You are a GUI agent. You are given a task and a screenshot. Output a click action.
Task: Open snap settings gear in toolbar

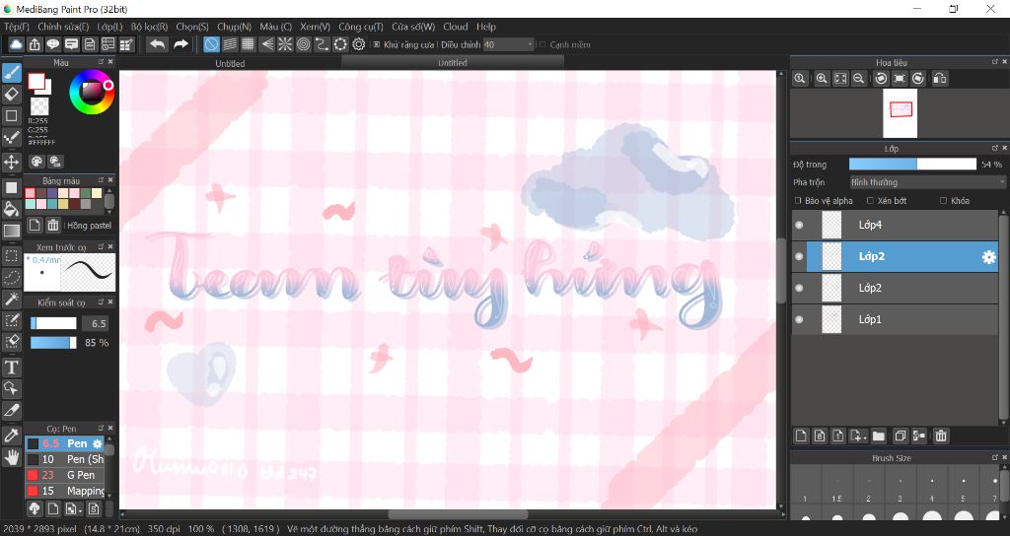(x=359, y=44)
